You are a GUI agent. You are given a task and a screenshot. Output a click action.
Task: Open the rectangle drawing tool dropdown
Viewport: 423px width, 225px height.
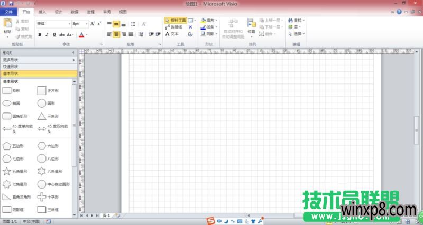195,20
